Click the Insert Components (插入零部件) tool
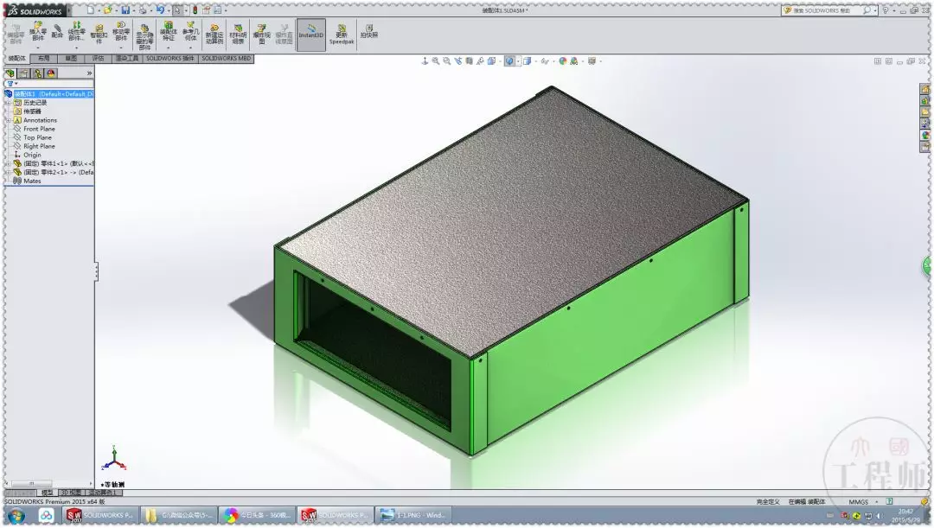This screenshot has width=934, height=528. click(37, 31)
